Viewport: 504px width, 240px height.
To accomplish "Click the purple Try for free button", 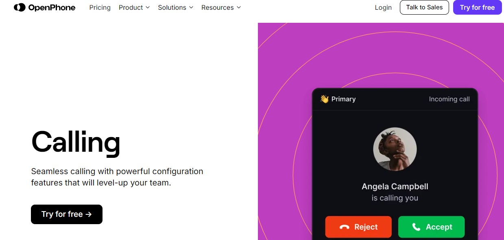I will pyautogui.click(x=477, y=7).
